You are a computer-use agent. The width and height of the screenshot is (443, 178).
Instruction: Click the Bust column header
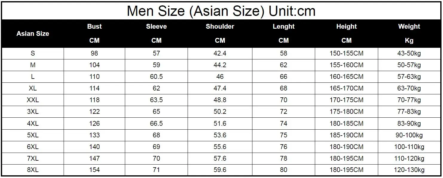[94, 27]
